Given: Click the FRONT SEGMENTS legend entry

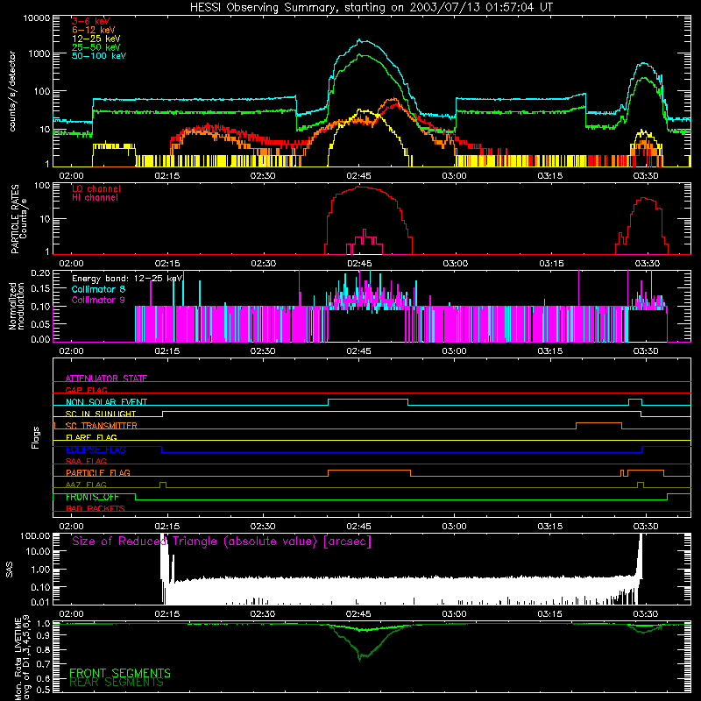Looking at the screenshot, I should pyautogui.click(x=120, y=673).
